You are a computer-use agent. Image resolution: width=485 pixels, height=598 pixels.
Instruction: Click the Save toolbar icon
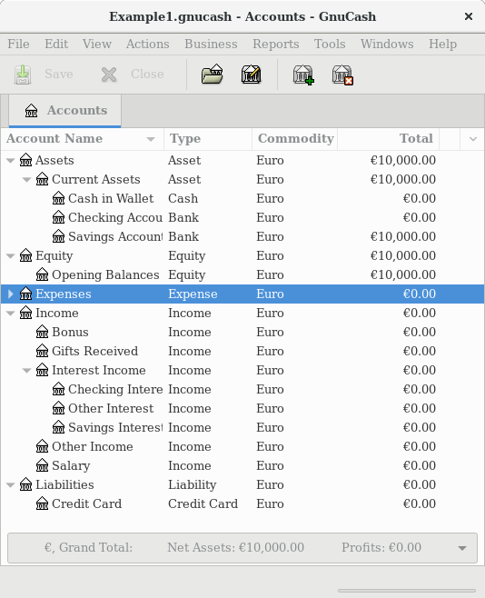click(x=23, y=75)
